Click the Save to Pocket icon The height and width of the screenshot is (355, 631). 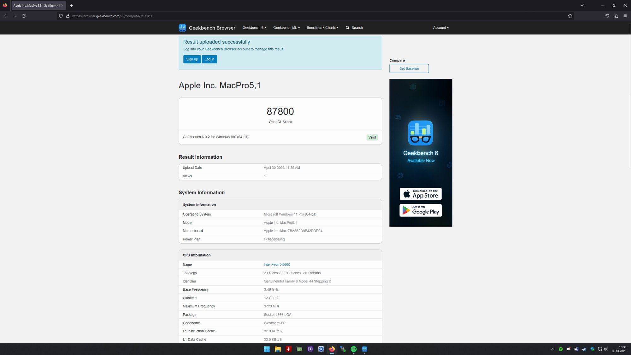click(607, 16)
